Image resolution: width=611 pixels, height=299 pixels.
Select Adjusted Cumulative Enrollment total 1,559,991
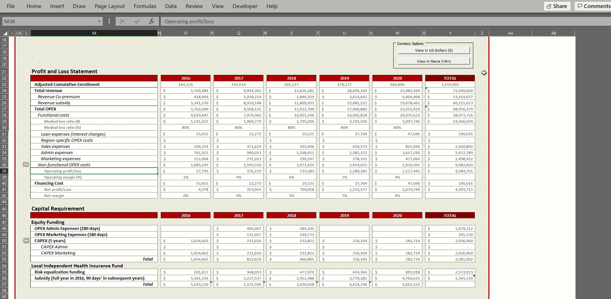click(x=450, y=85)
